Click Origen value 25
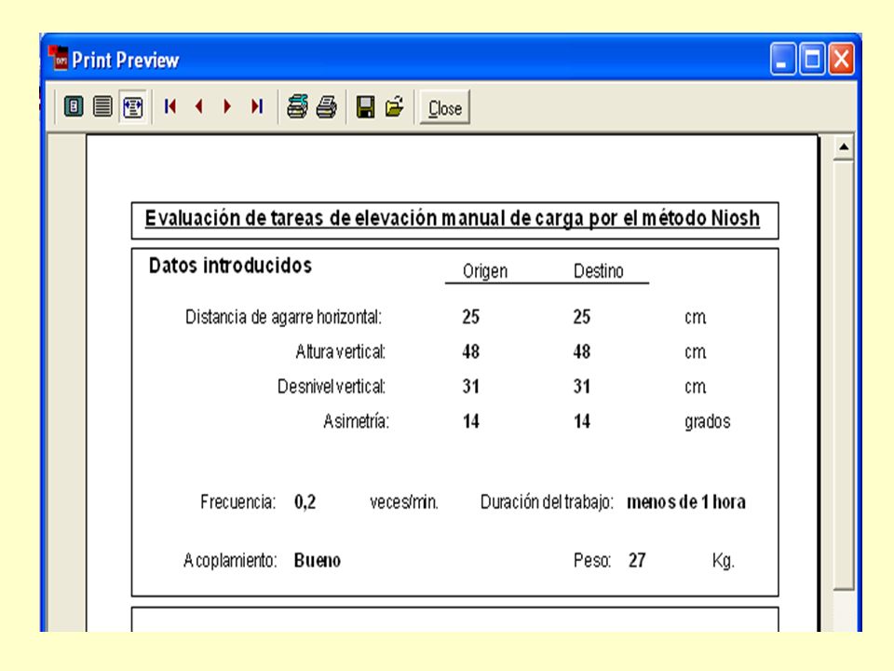This screenshot has height=671, width=894. click(x=471, y=317)
